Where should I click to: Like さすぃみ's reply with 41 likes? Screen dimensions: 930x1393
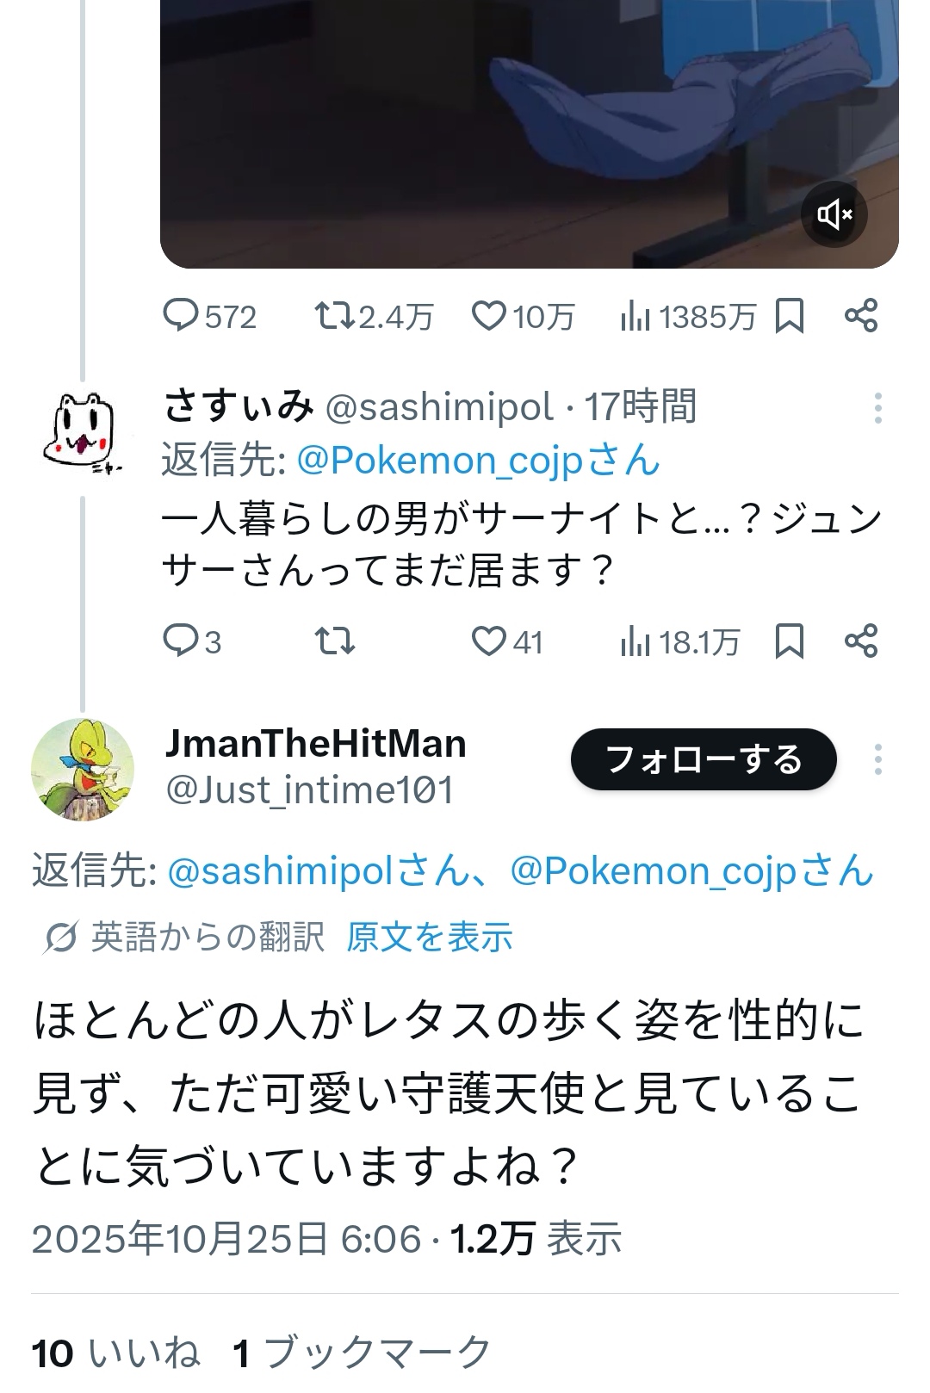(x=489, y=641)
